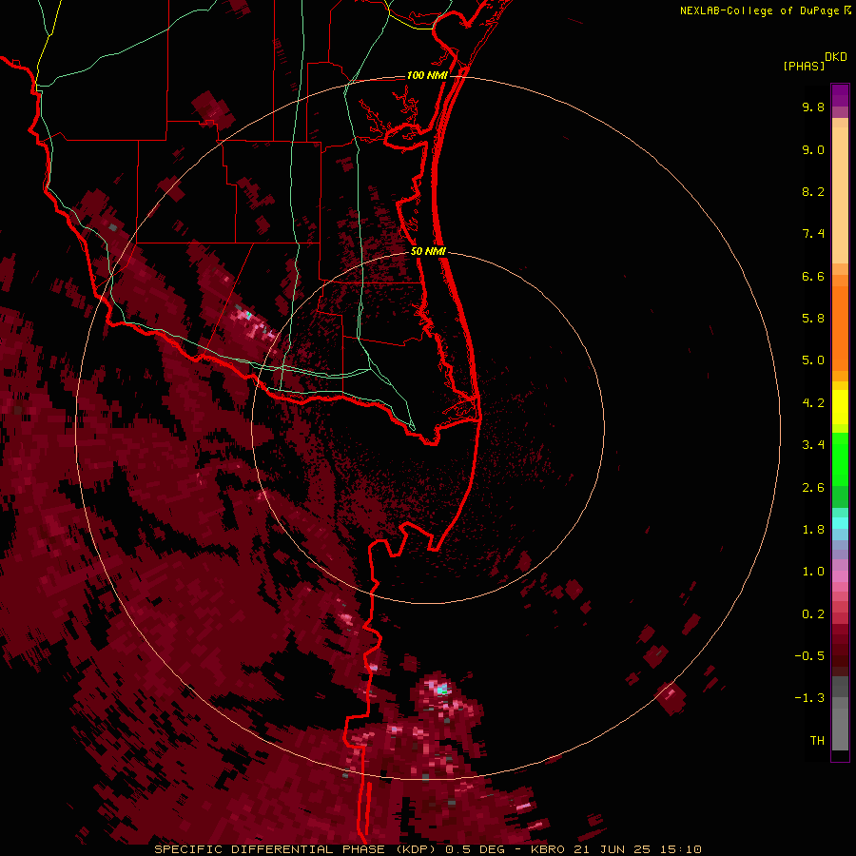Pick the purple band at the scale top
This screenshot has width=856, height=856.
point(840,95)
